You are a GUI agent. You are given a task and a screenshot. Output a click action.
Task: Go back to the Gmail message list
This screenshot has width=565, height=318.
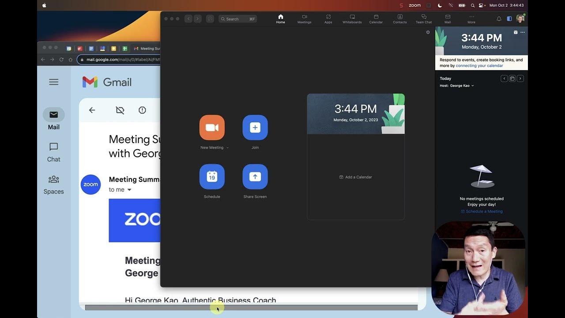tap(92, 110)
